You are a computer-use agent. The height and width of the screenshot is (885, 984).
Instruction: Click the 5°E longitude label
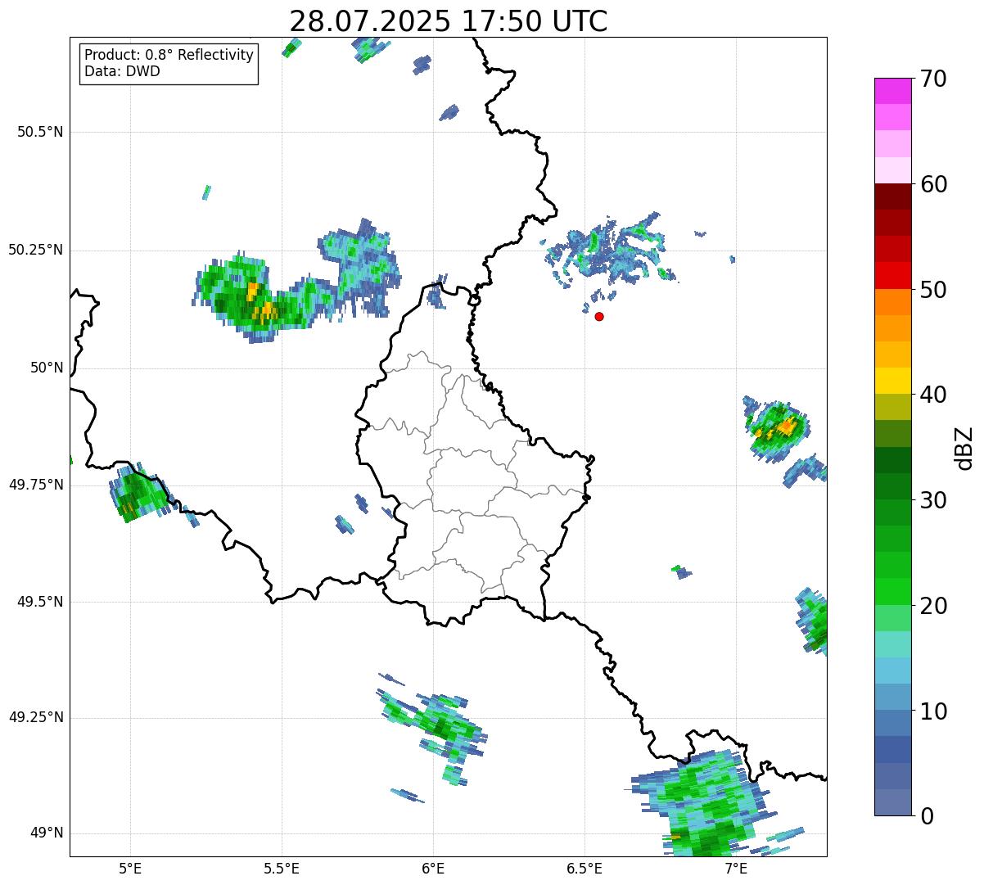pos(129,869)
